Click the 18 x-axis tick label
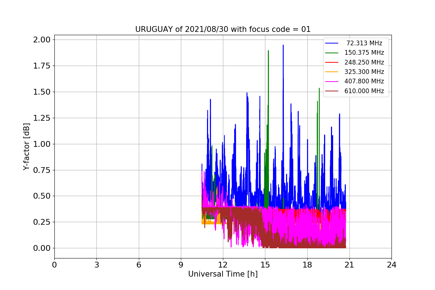This screenshot has height=290, width=435. tap(307, 265)
